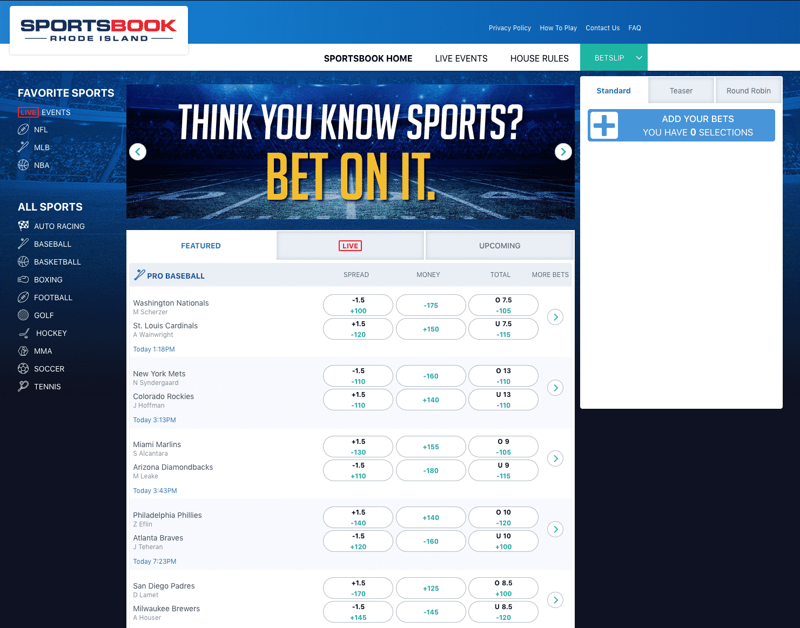Select Over 7.5 -105 total for Nationals game
Viewport: 800px width, 628px height.
click(x=503, y=305)
